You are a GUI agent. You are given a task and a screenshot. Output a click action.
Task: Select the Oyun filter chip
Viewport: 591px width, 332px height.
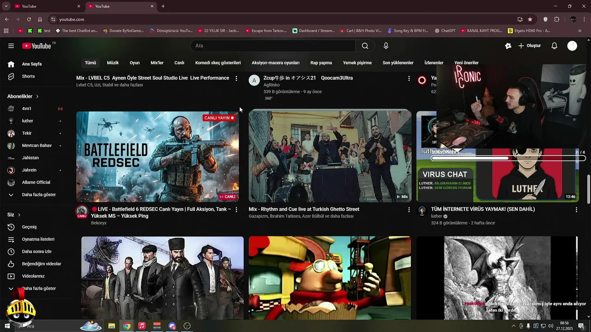coord(135,63)
